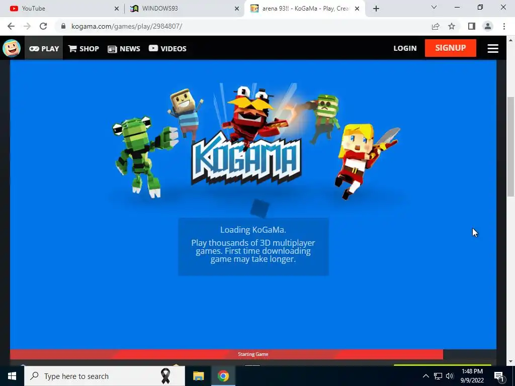
Task: Share this page icon
Action: 436,26
